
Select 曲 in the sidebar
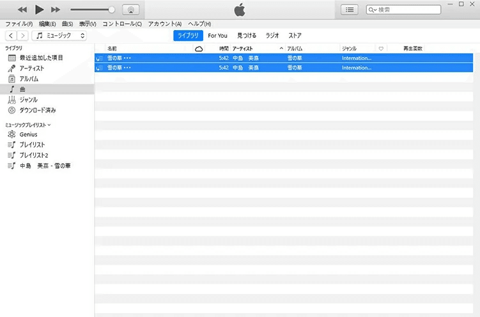click(x=47, y=89)
